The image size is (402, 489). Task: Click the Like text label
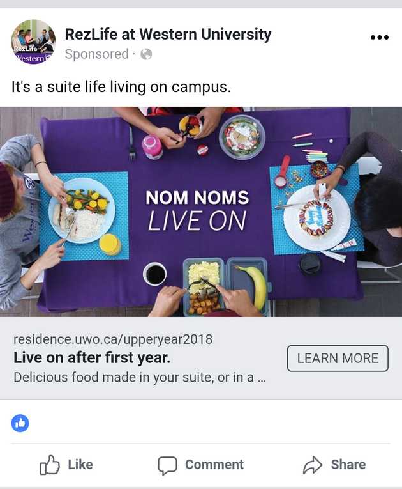coord(80,464)
